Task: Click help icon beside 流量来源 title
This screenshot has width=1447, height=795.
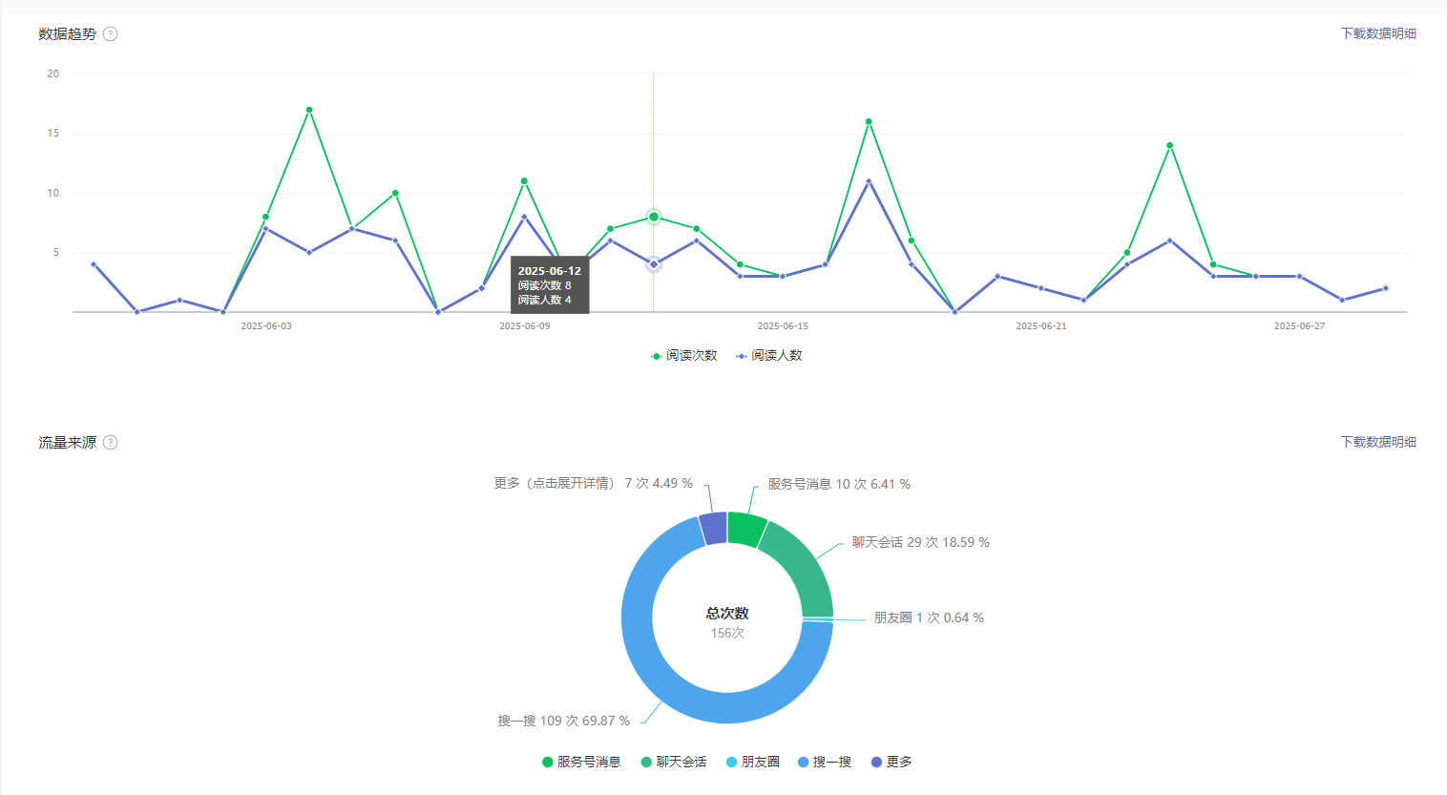Action: tap(111, 443)
